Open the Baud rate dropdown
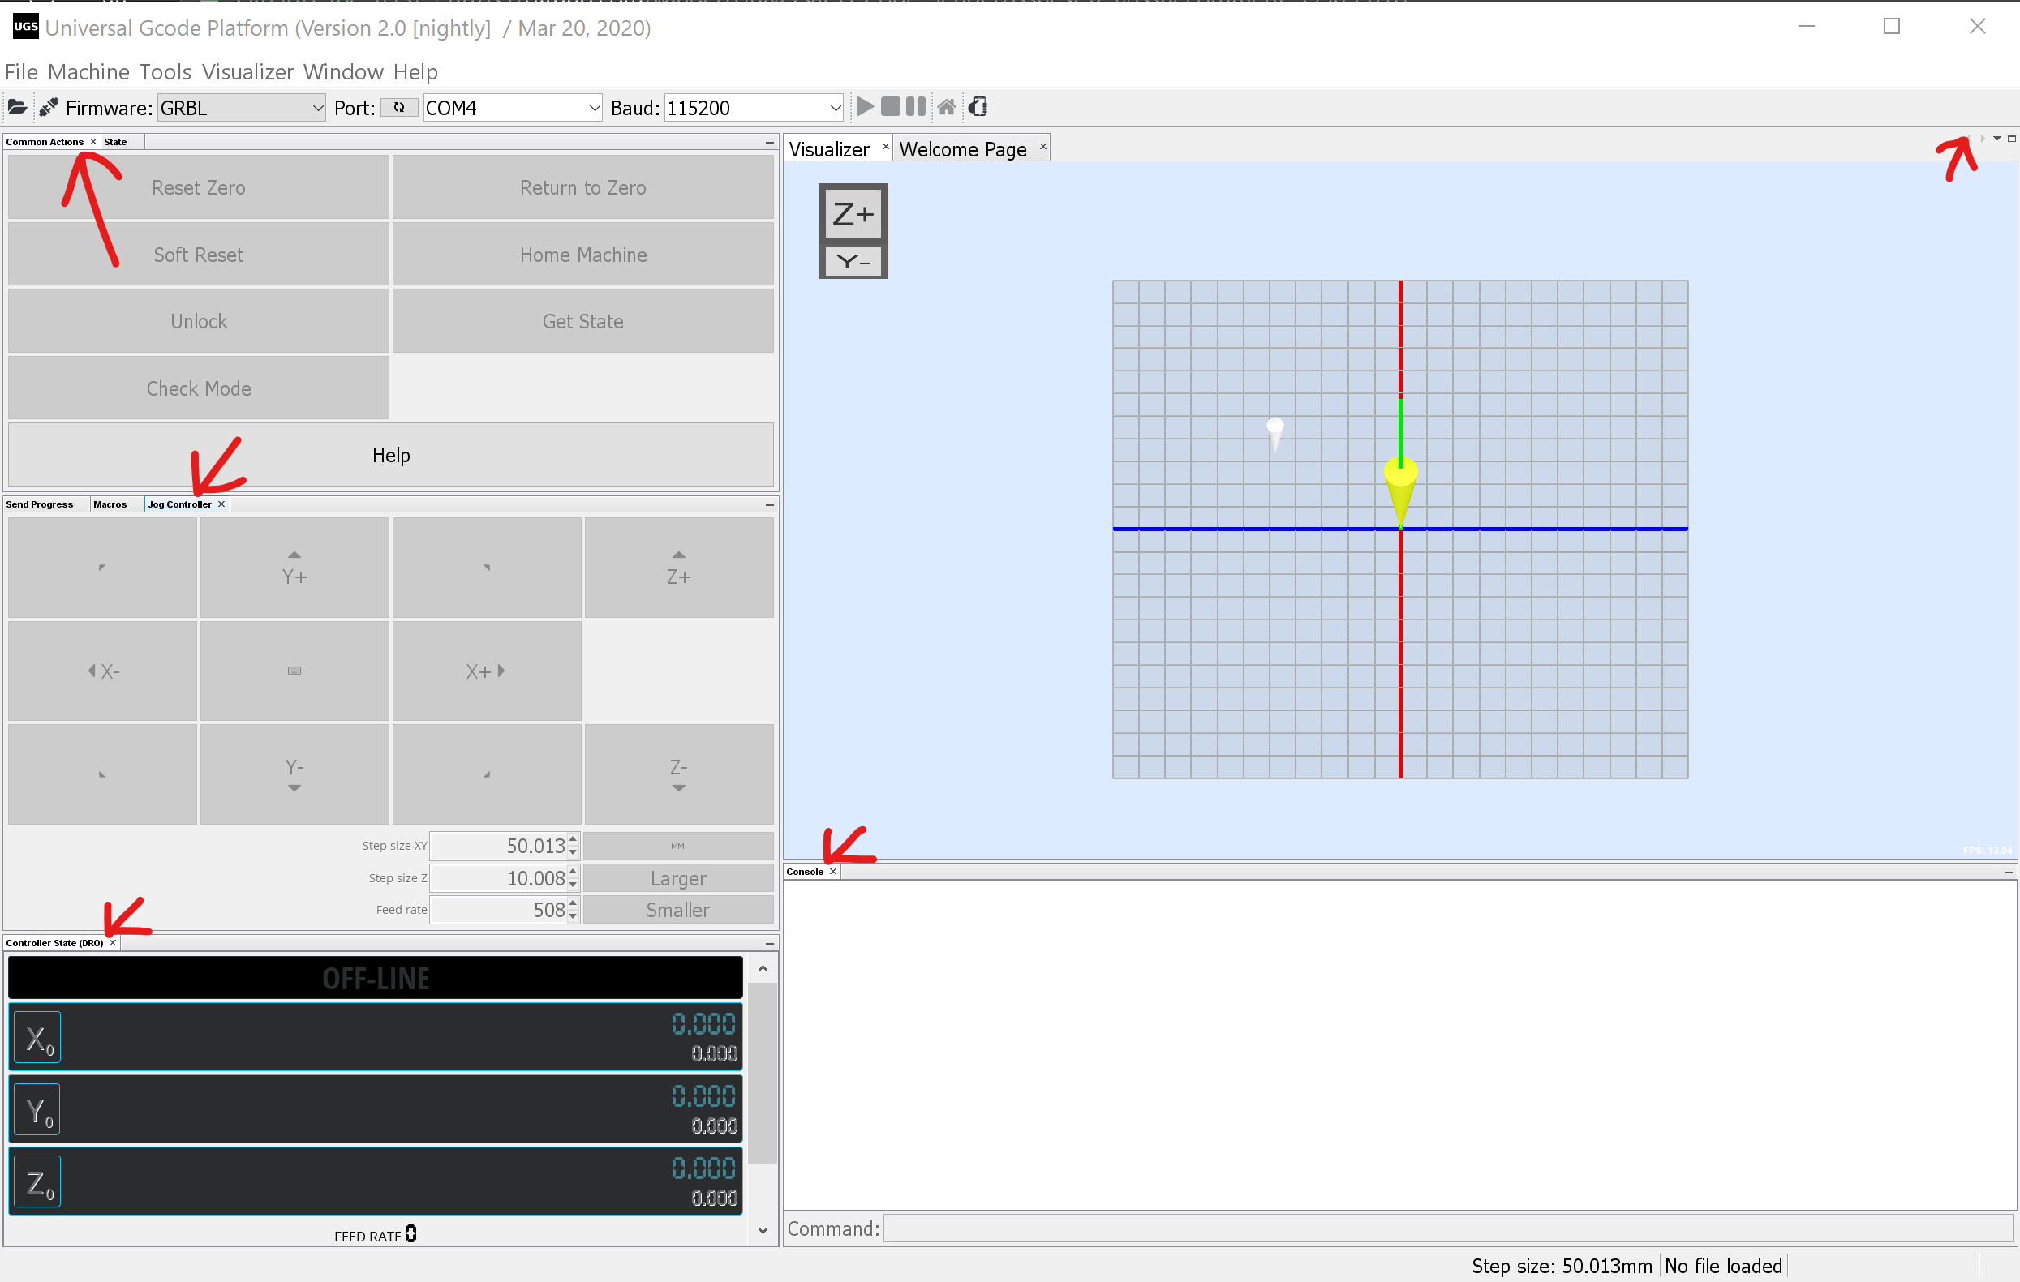The height and width of the screenshot is (1282, 2020). click(x=835, y=107)
